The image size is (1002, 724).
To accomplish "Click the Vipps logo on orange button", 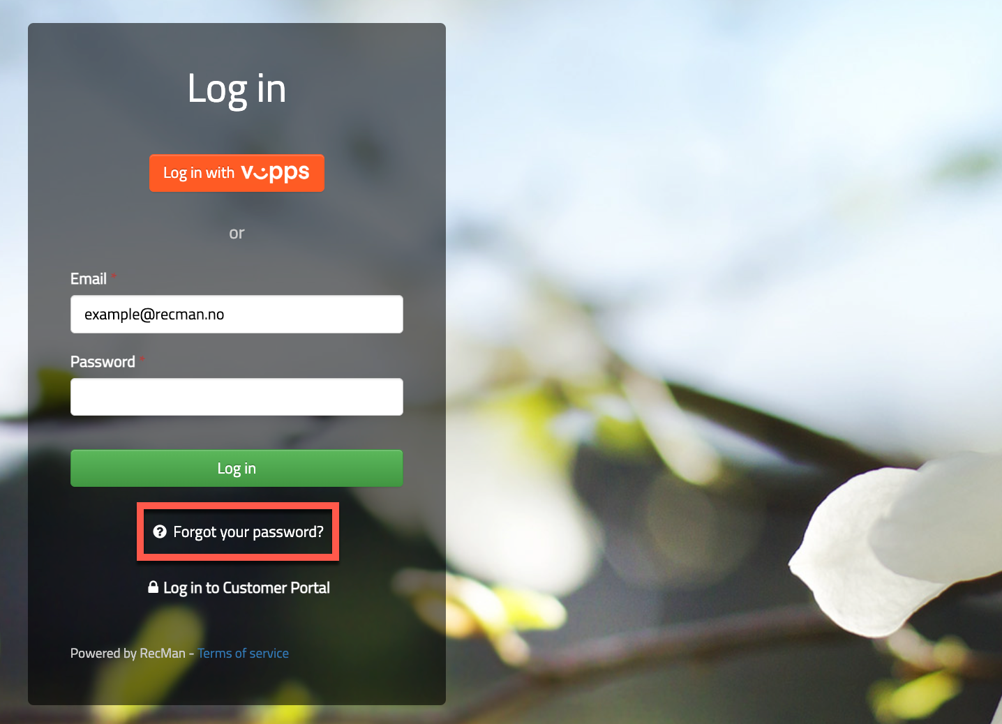I will 275,173.
